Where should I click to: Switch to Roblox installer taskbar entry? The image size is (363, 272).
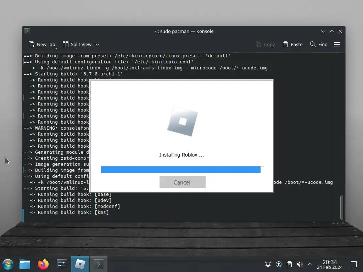click(80, 264)
